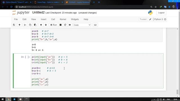Viewport: 180px width, 101px height.
Task: Click the notebook vertical scrollbar thumb
Action: [x=177, y=92]
